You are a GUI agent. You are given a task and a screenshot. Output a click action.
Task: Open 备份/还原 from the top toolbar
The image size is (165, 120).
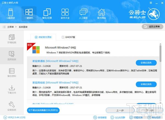47,14
